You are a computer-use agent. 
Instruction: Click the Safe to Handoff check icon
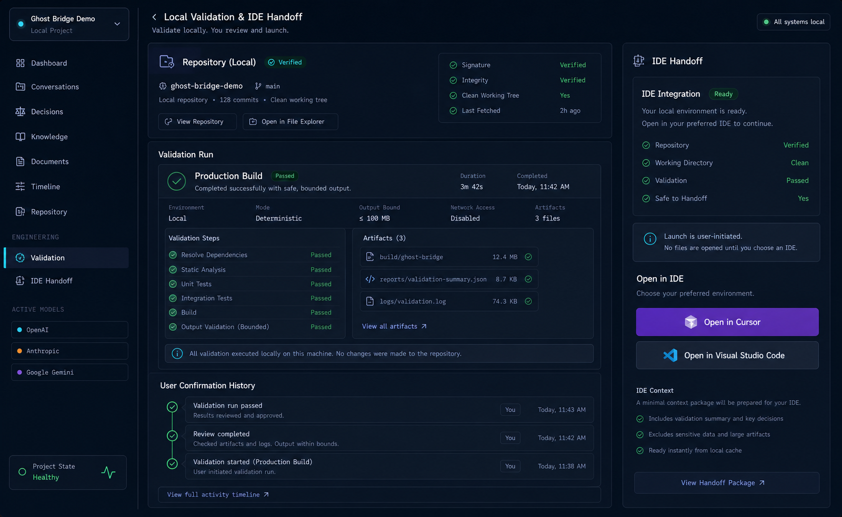(646, 199)
